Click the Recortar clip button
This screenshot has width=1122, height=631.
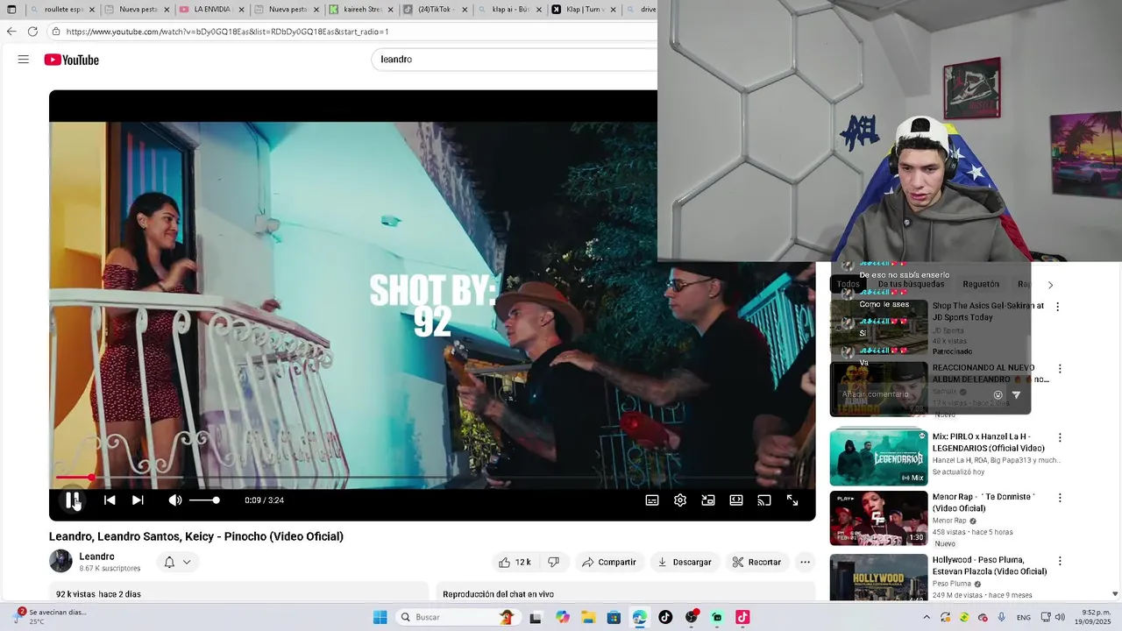(x=756, y=562)
